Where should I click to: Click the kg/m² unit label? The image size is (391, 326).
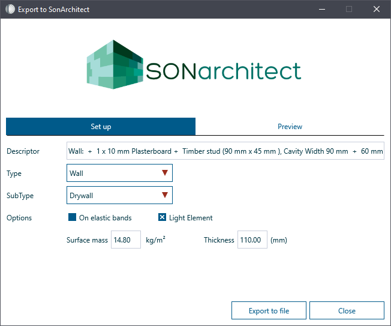pos(155,240)
